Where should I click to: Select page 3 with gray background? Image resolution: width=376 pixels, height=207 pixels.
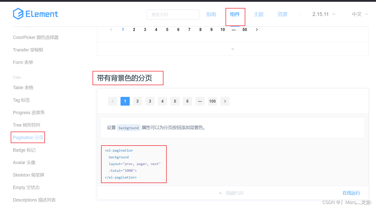point(150,101)
